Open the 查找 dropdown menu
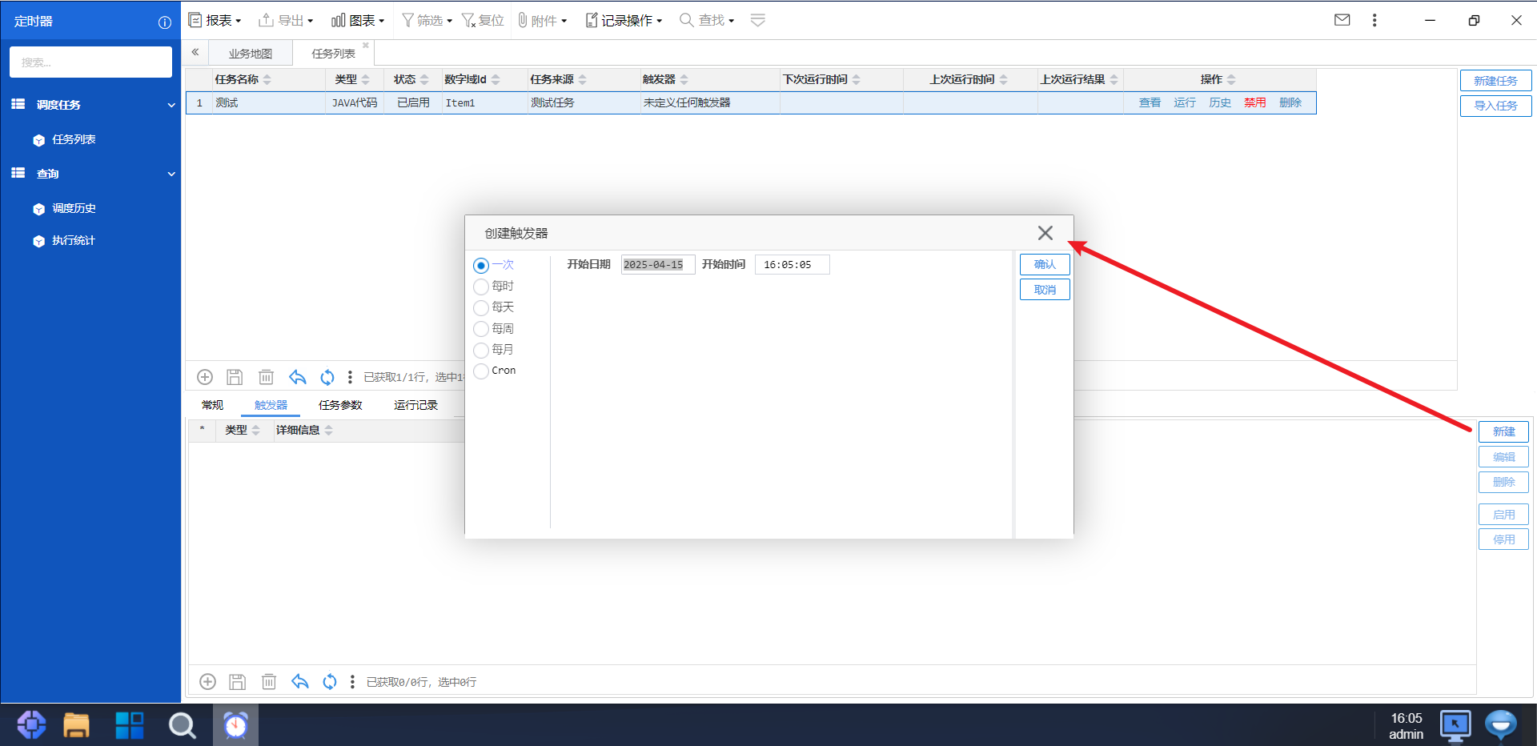Viewport: 1537px width, 746px height. (707, 20)
